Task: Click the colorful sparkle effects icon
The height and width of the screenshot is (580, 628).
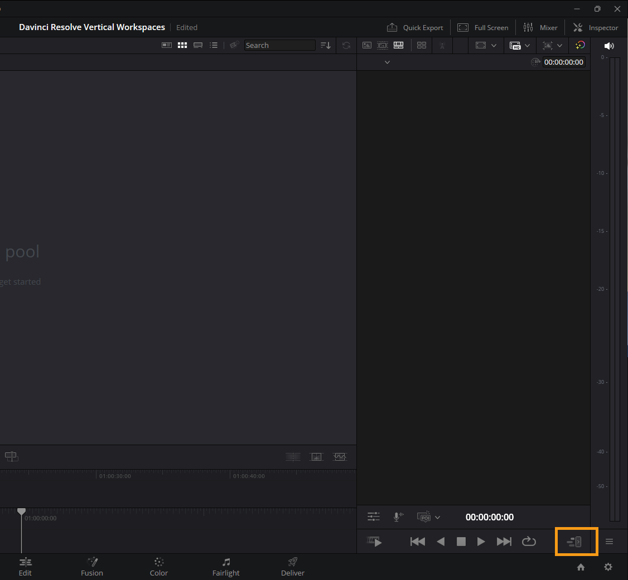Action: pos(580,45)
